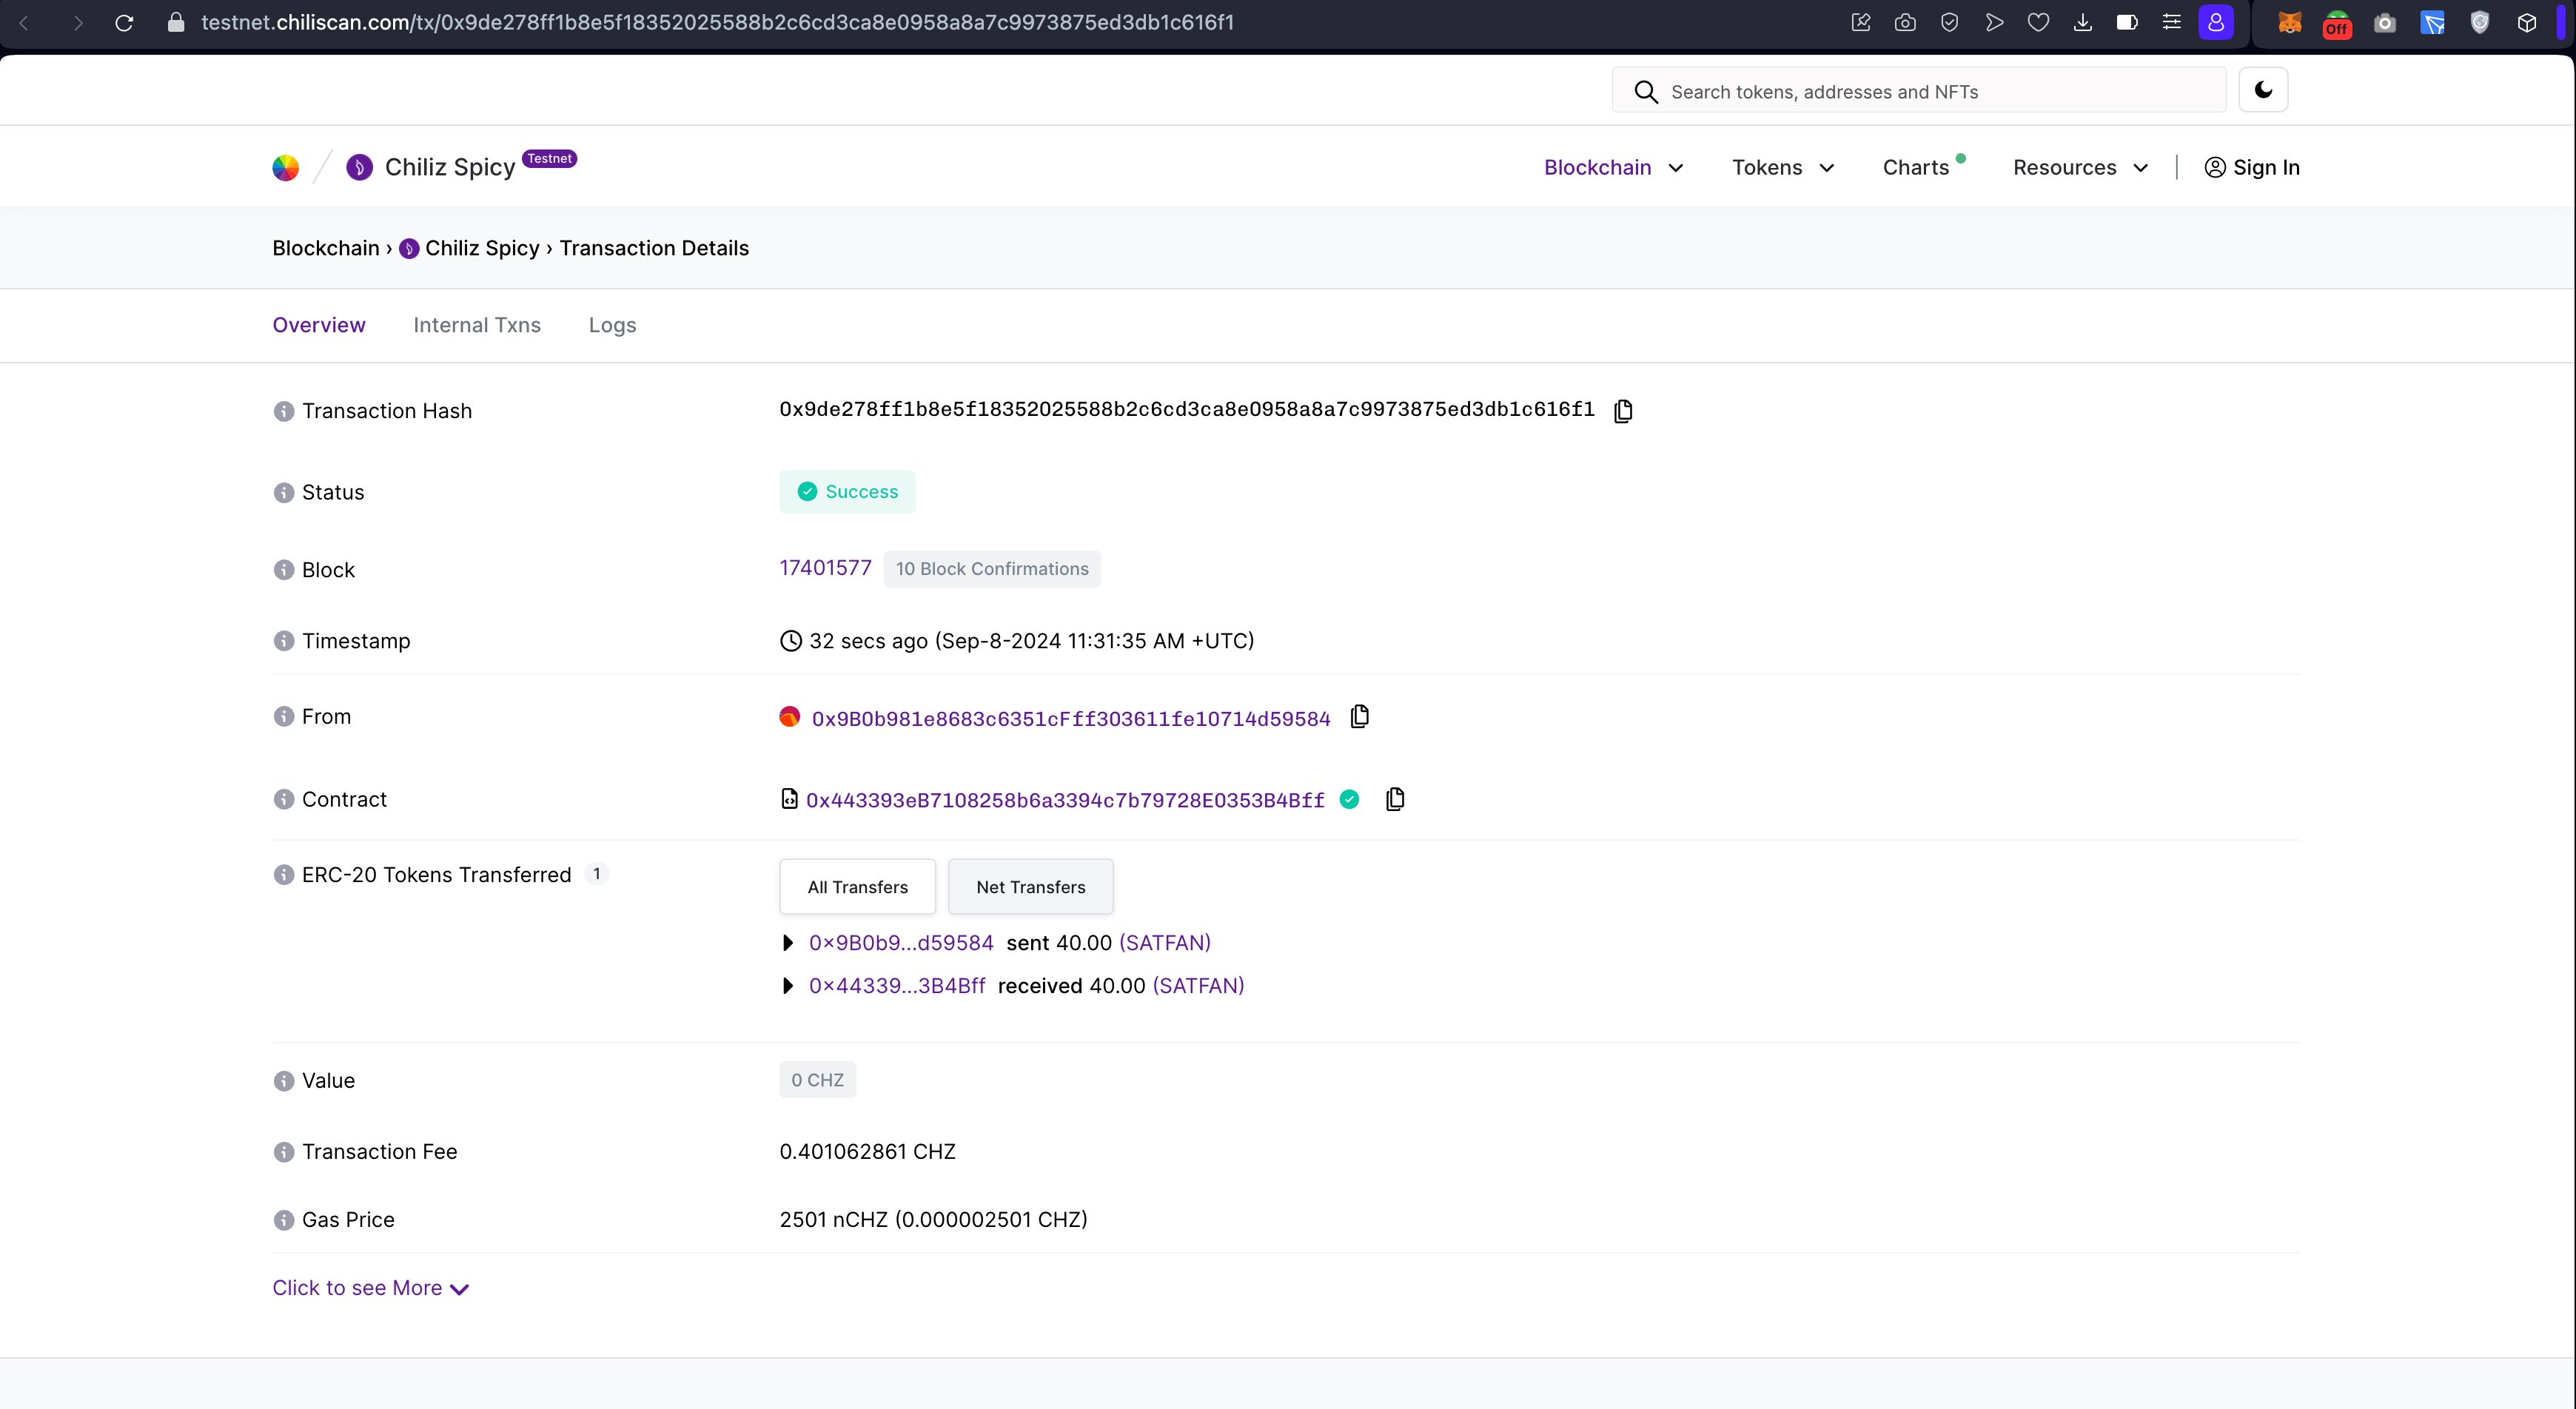Click the Chiliz Spicy header logo text

coord(450,167)
